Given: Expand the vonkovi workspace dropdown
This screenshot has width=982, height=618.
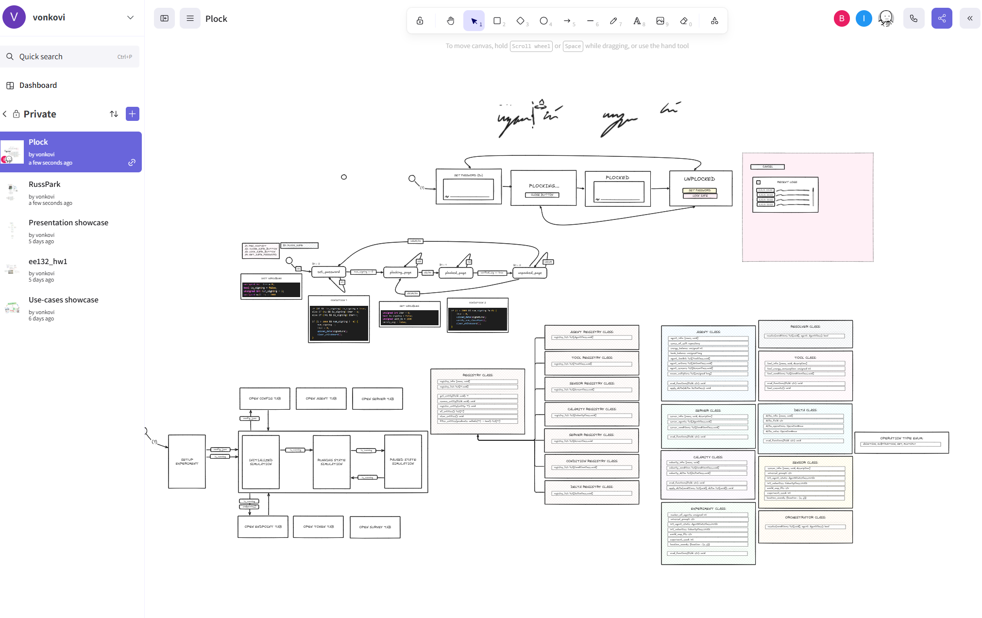Looking at the screenshot, I should pyautogui.click(x=130, y=17).
